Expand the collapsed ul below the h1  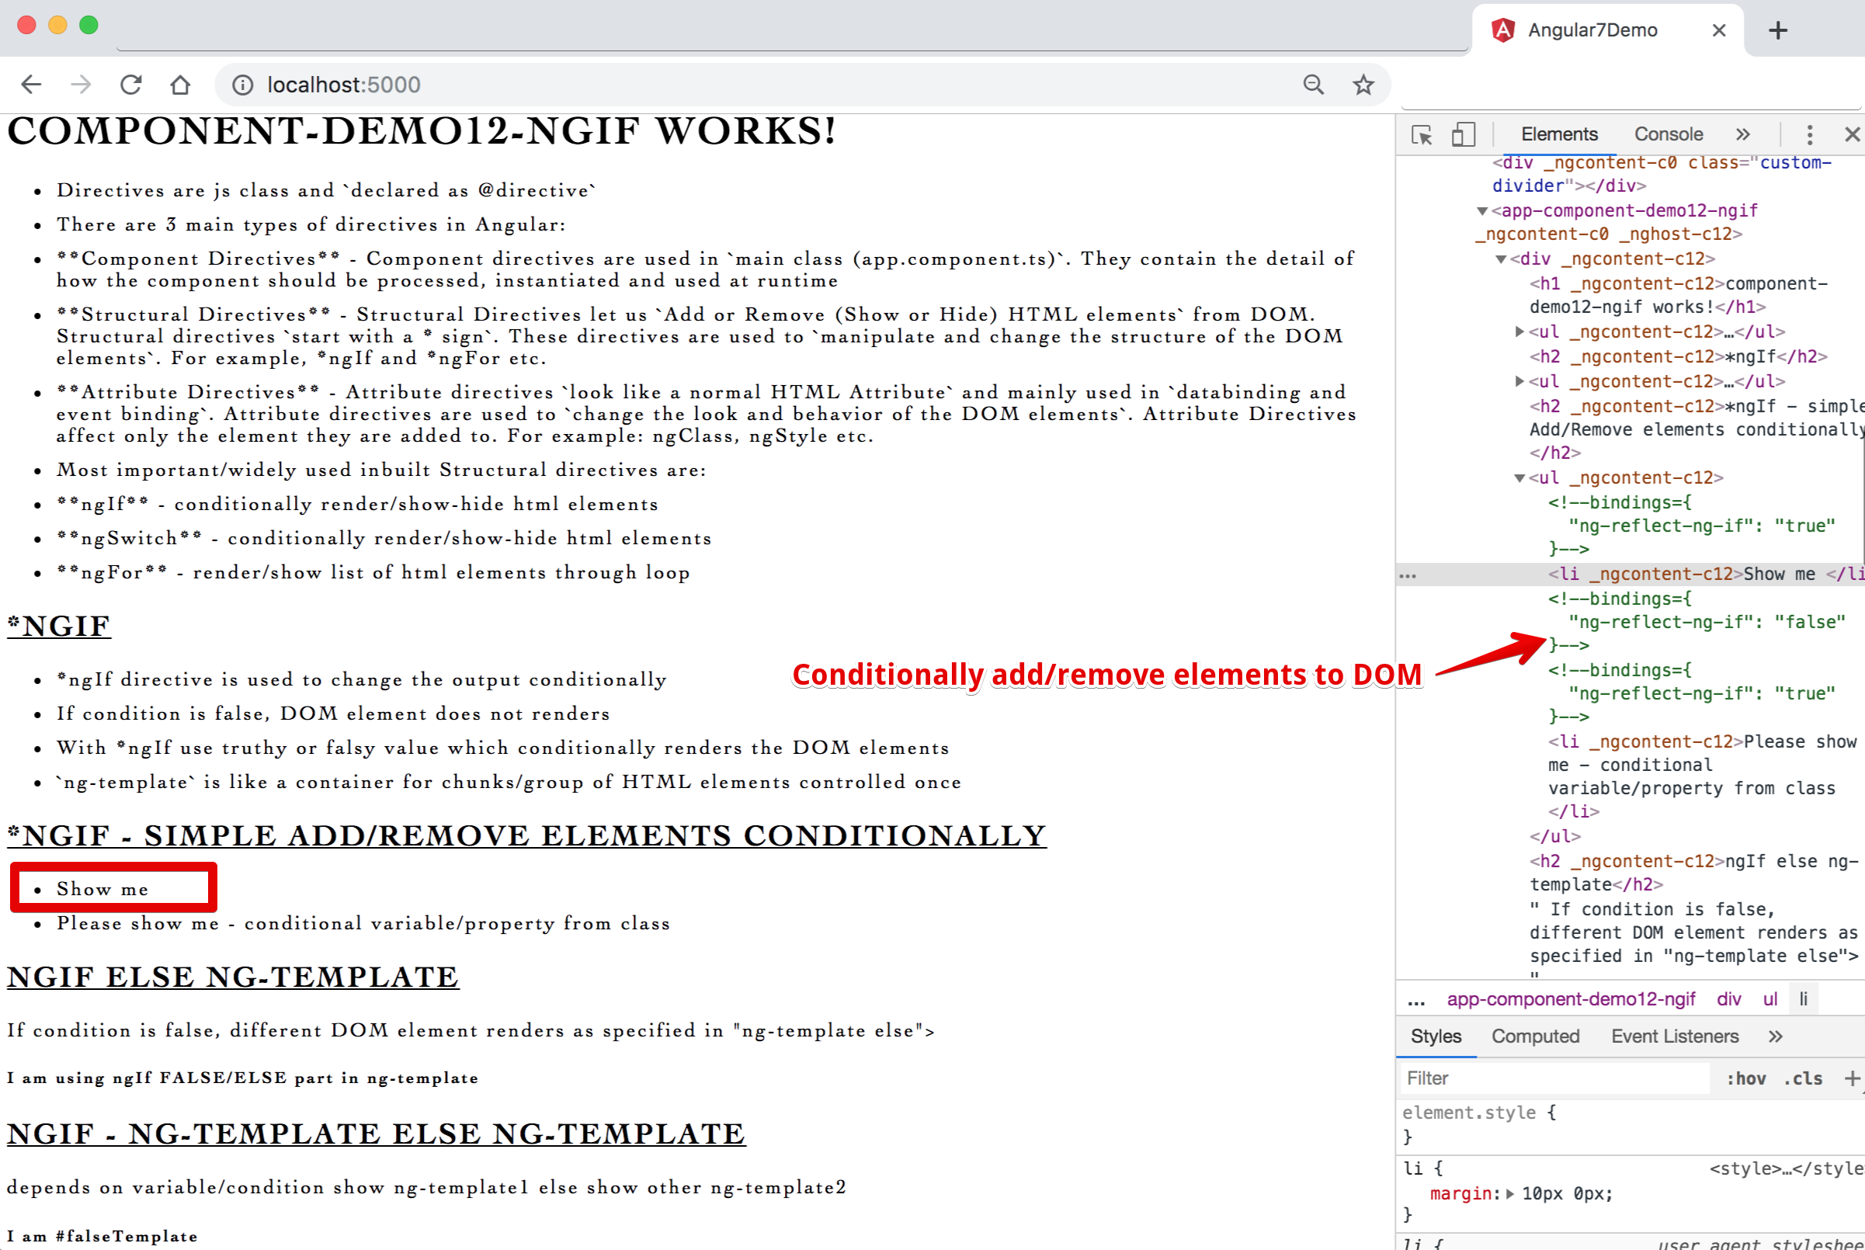pos(1519,332)
